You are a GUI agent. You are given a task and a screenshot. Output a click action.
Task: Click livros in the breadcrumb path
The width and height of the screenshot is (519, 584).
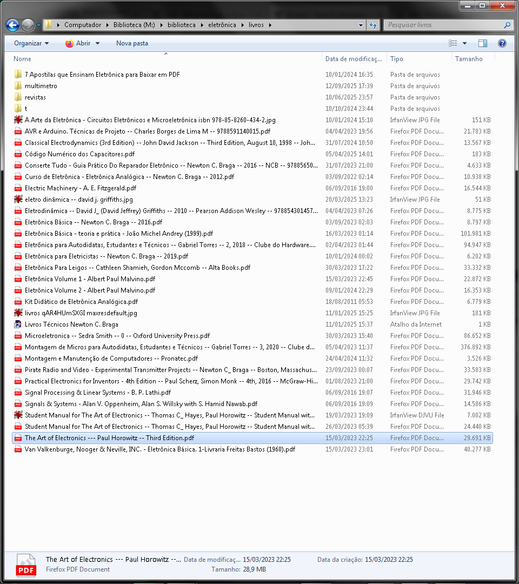point(256,25)
